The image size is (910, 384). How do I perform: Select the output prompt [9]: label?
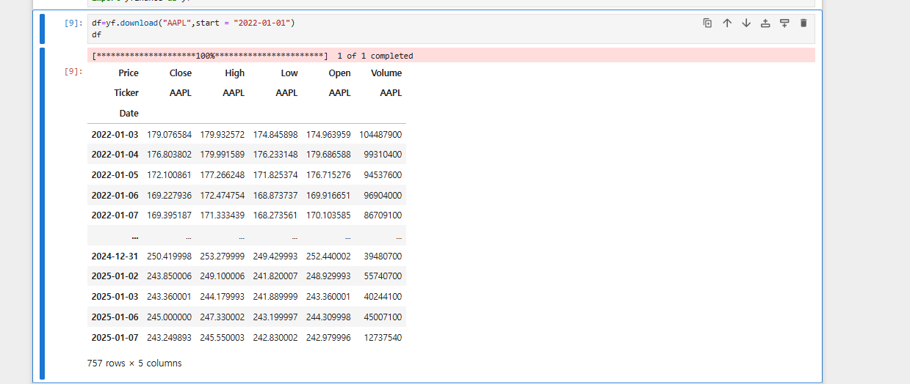pos(73,71)
